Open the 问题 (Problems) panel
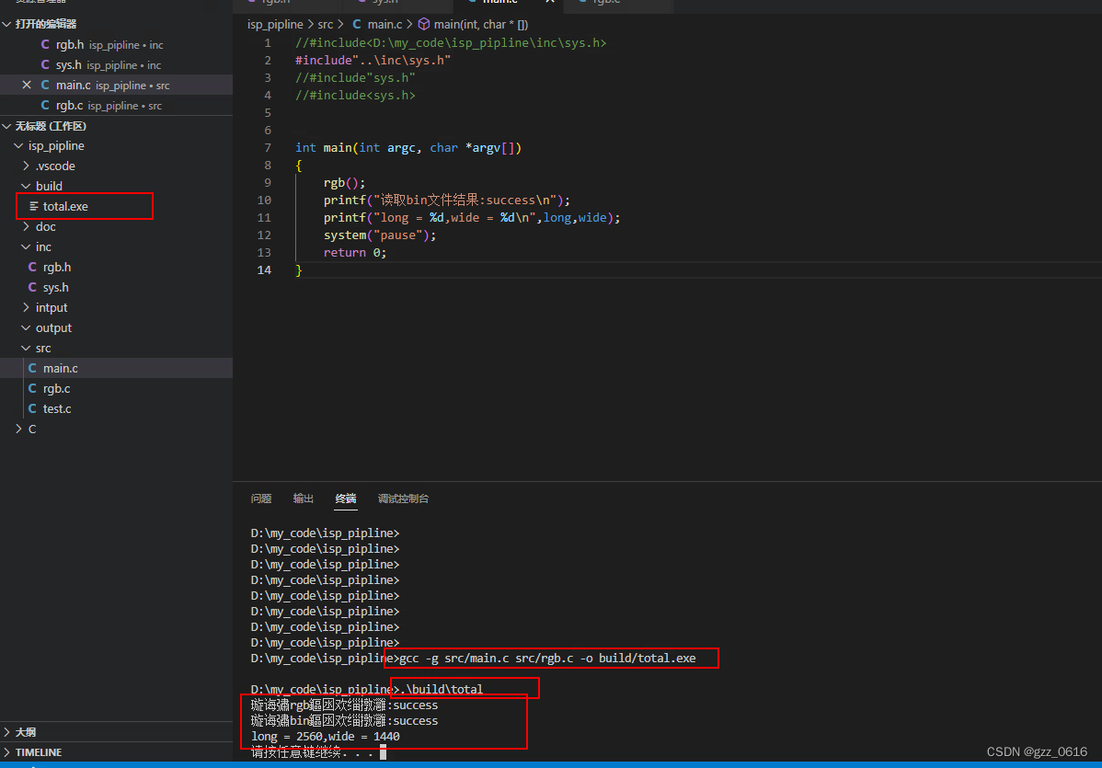Viewport: 1102px width, 768px height. click(260, 499)
